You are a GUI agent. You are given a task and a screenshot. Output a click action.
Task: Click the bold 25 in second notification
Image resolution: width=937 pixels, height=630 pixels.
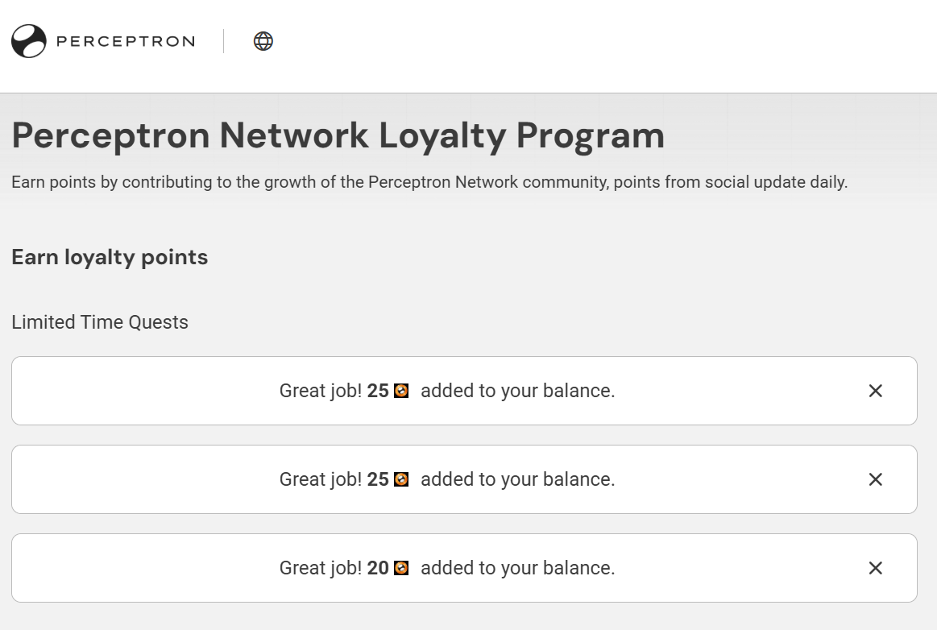click(378, 479)
